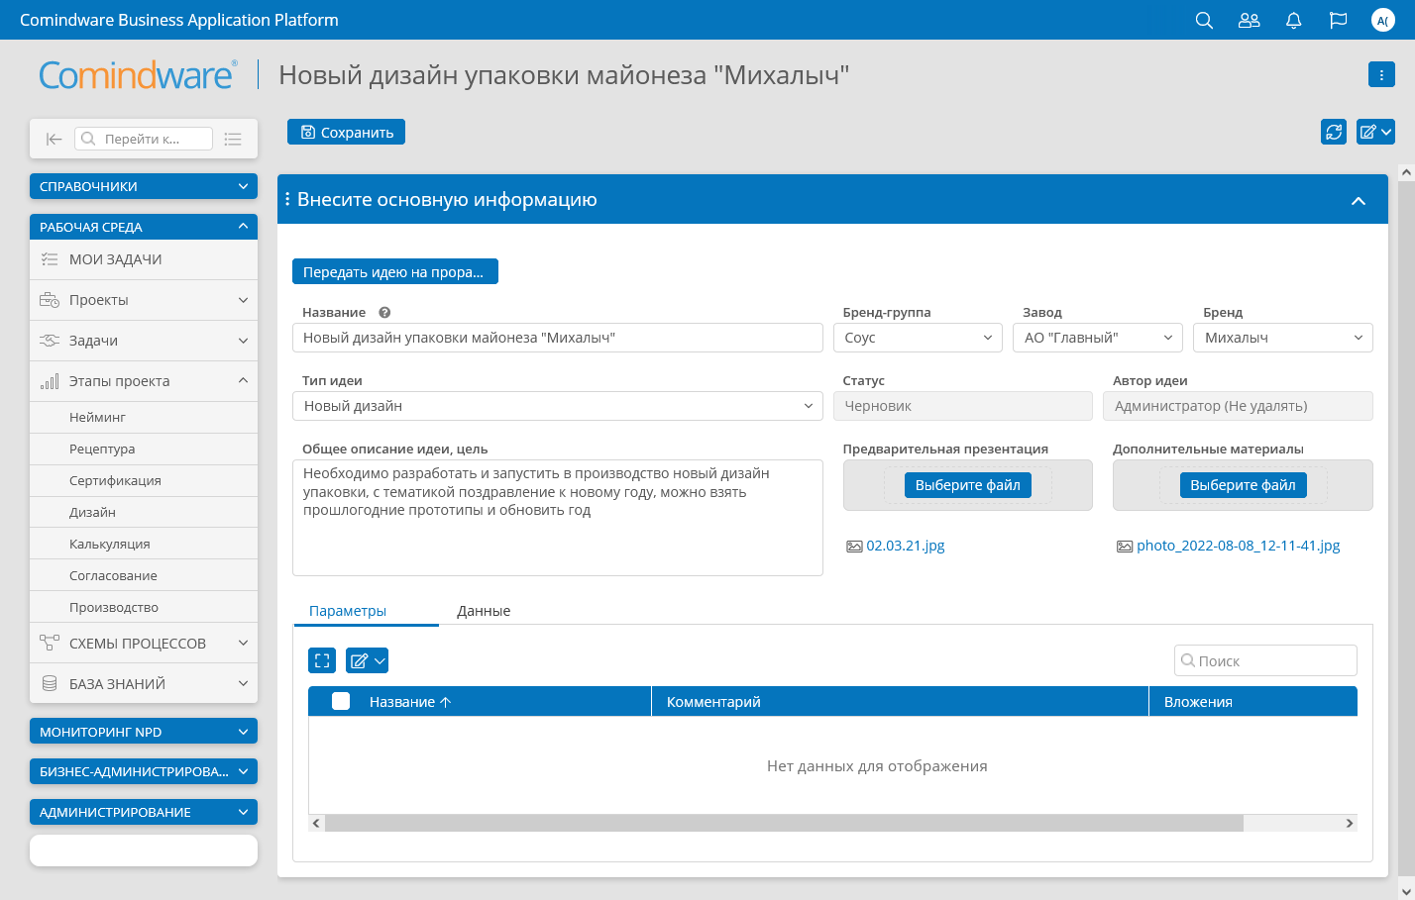This screenshot has width=1415, height=900.
Task: Click the Задачи handshake icon
Action: pyautogui.click(x=50, y=341)
